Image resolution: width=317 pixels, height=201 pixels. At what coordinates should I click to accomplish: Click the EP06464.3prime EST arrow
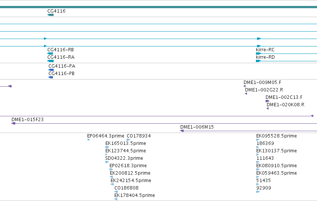point(88,140)
